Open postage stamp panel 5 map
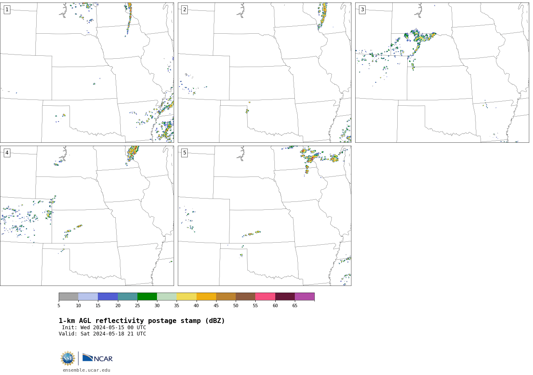This screenshot has width=533, height=375. click(x=264, y=216)
